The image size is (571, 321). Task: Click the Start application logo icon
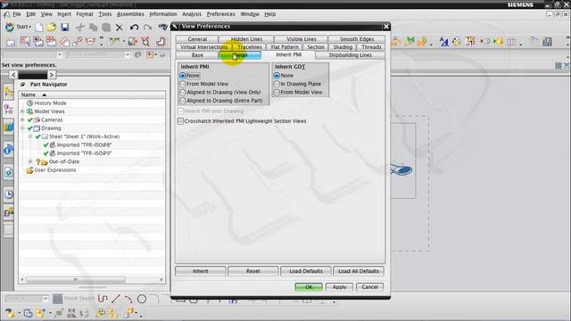(x=10, y=27)
